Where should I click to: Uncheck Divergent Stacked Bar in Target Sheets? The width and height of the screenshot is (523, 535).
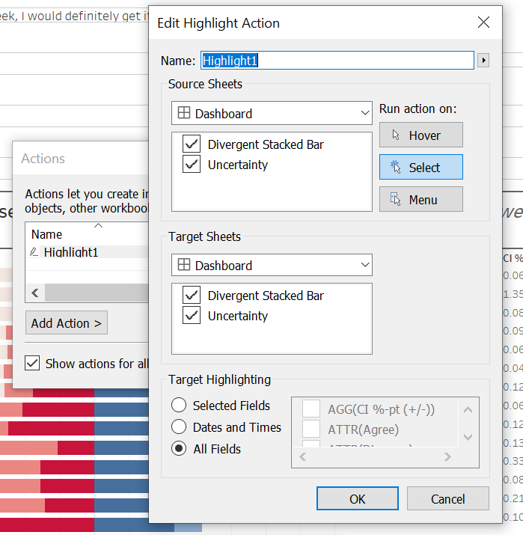(192, 296)
